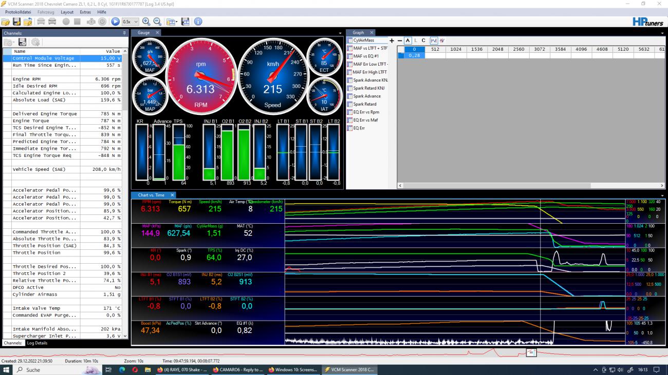The image size is (668, 375).
Task: Open the 0.5x playback speed dropdown
Action: (131, 22)
